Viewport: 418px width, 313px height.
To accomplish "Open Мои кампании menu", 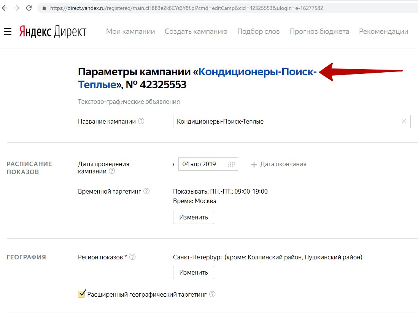I will (130, 32).
